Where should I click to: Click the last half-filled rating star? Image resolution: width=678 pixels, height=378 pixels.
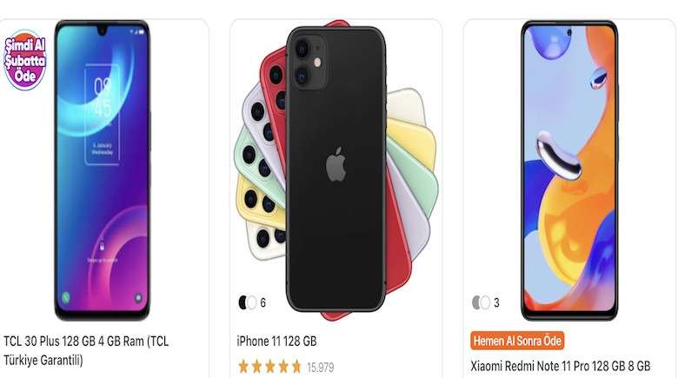pos(296,367)
